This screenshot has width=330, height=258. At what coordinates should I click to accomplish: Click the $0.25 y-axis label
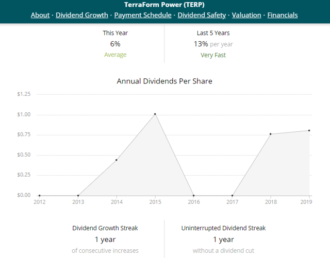[x=24, y=175]
